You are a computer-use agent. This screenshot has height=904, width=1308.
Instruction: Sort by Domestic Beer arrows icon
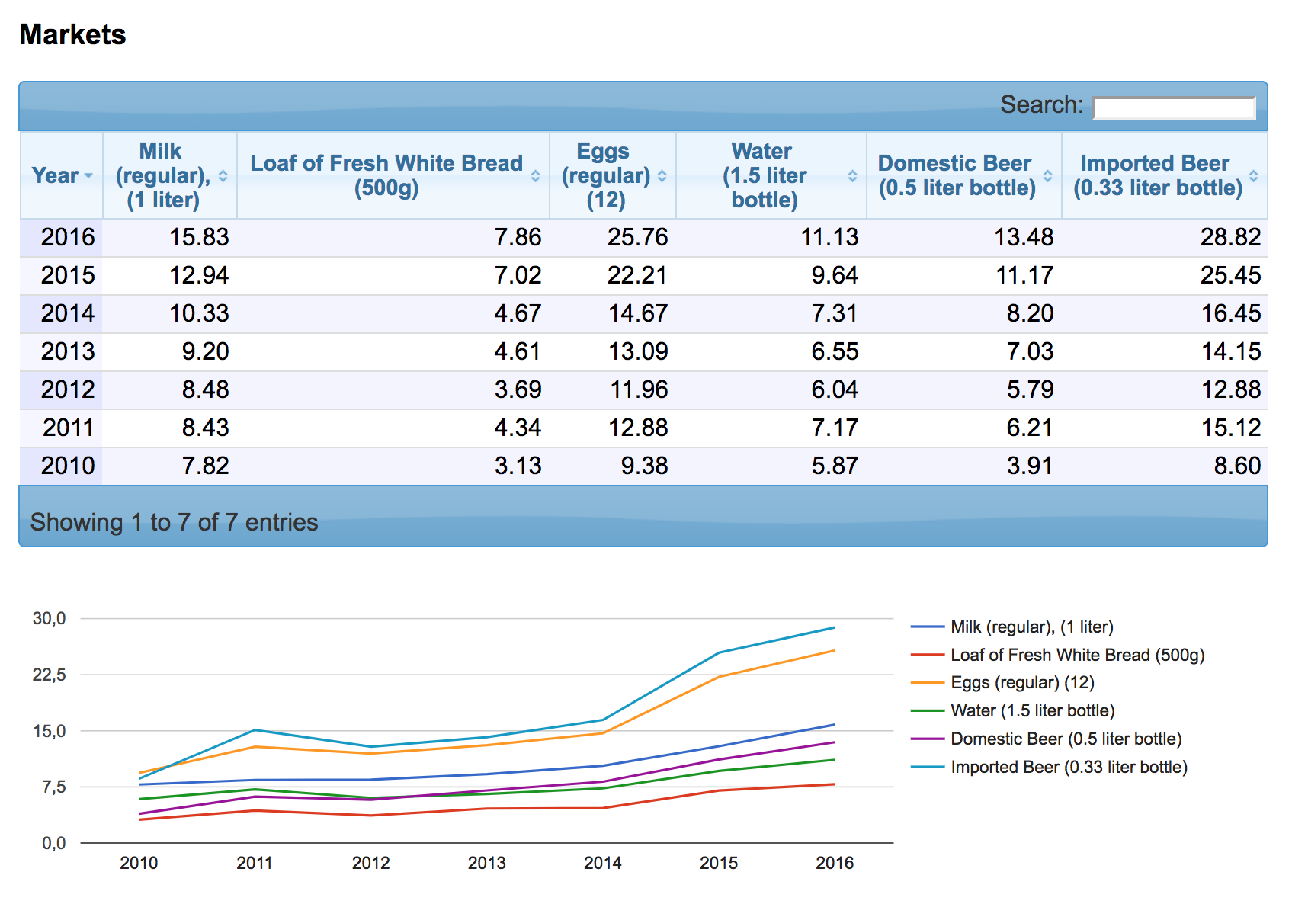pyautogui.click(x=1047, y=176)
